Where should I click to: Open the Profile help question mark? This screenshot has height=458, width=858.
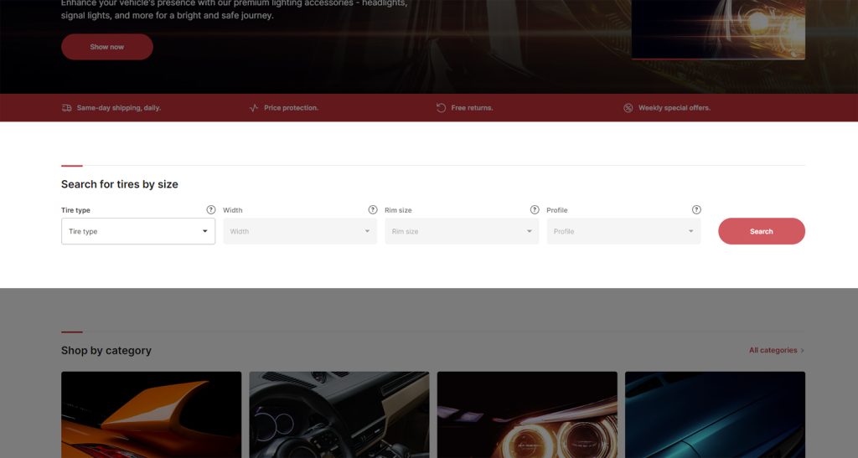(696, 210)
